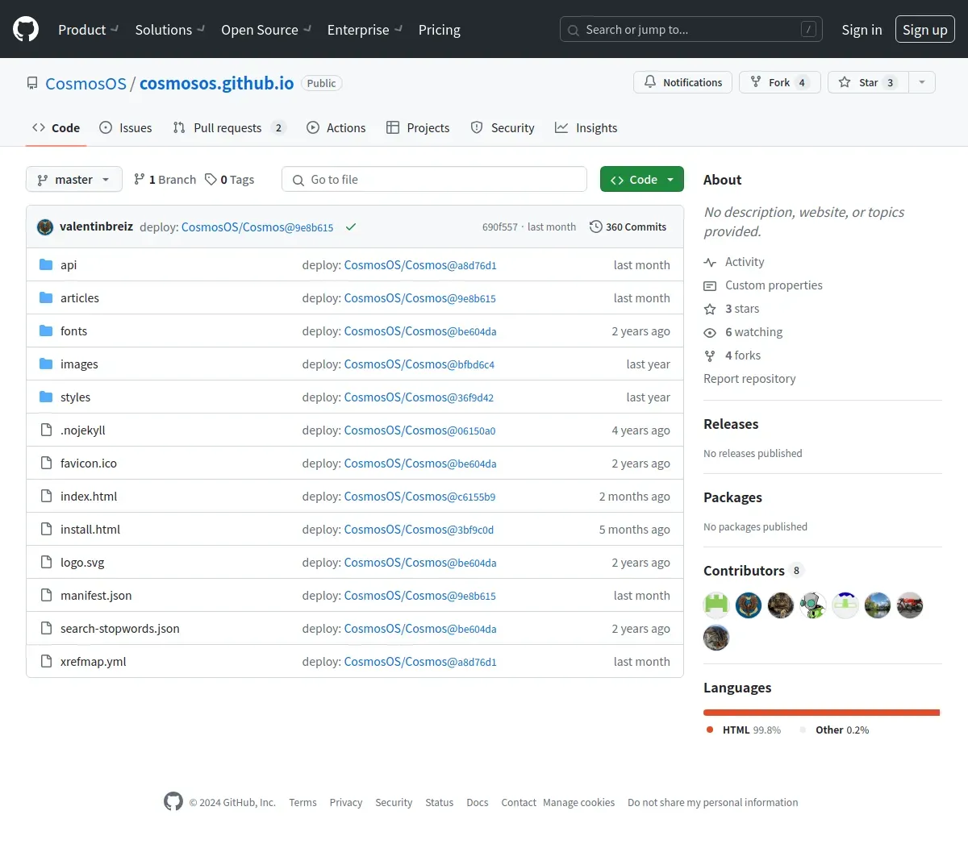Click the Notifications bell button
The image size is (968, 844).
tap(683, 82)
